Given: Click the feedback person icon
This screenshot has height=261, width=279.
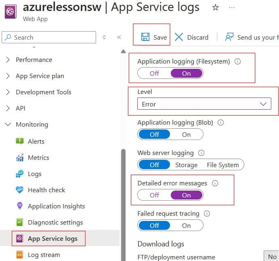Looking at the screenshot, I should pyautogui.click(x=229, y=37).
